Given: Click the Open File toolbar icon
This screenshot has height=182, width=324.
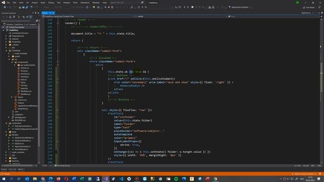Looking at the screenshot, I should point(20,7).
